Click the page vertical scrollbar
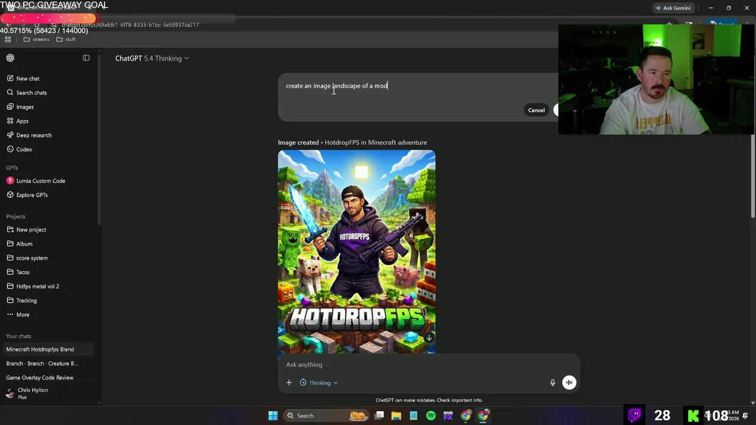This screenshot has height=425, width=756. (752, 177)
